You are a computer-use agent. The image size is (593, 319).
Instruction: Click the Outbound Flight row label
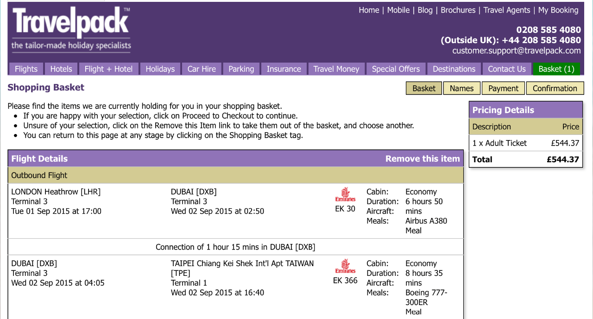[39, 175]
